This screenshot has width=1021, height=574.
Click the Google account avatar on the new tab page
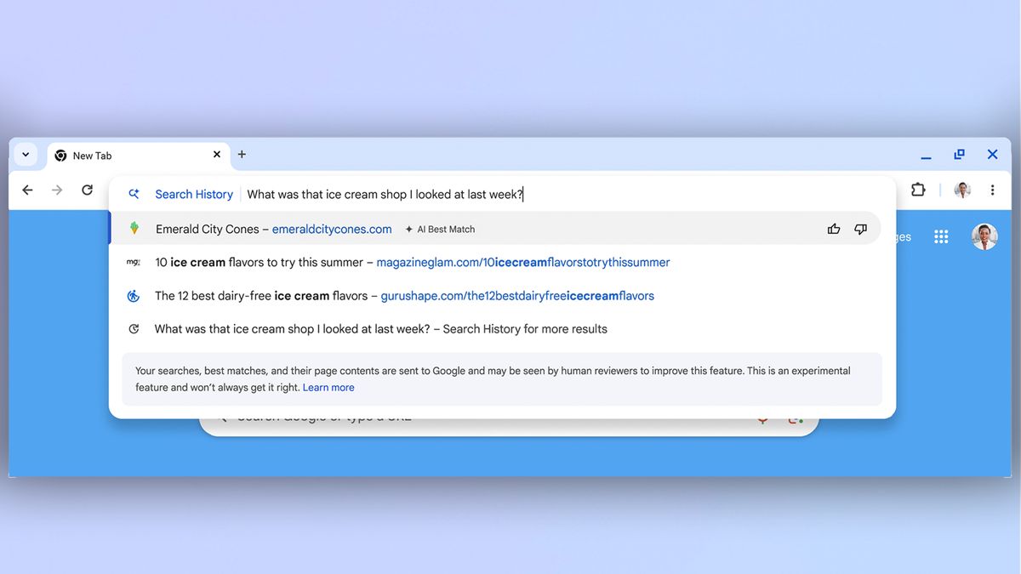pos(984,236)
